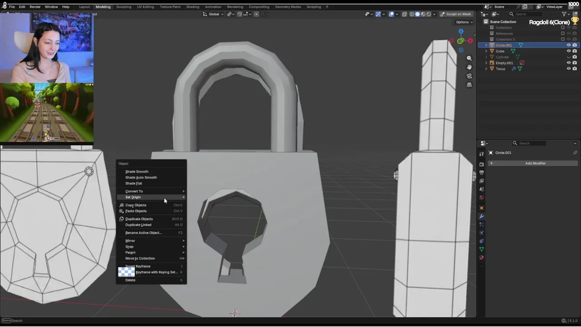Switch to material preview shading mode

(x=423, y=14)
